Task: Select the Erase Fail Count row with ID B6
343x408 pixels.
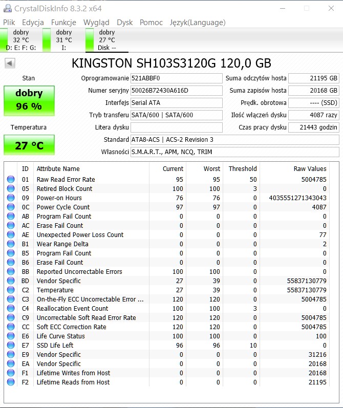Action: coord(167,262)
